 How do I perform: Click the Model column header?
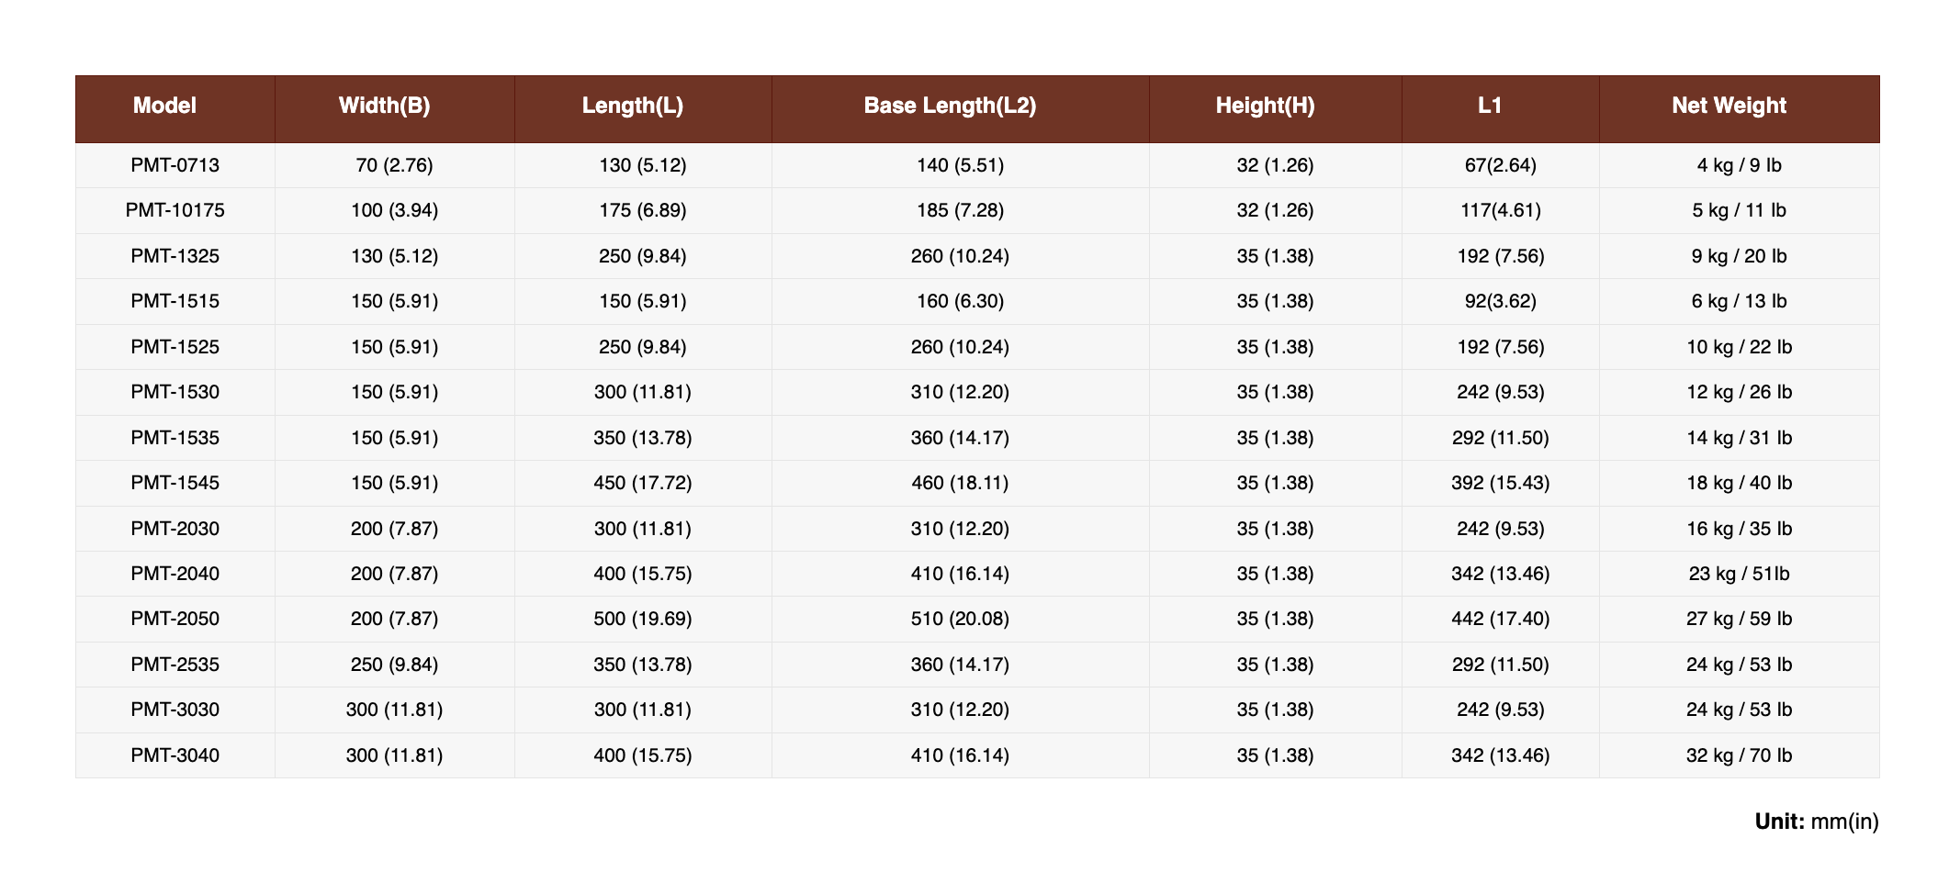click(x=164, y=106)
